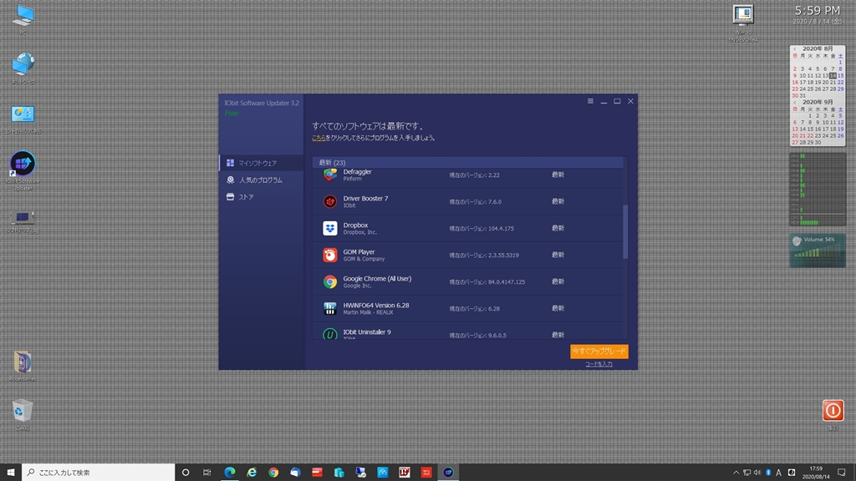Open the コードを入力 link
The height and width of the screenshot is (481, 856).
point(599,364)
